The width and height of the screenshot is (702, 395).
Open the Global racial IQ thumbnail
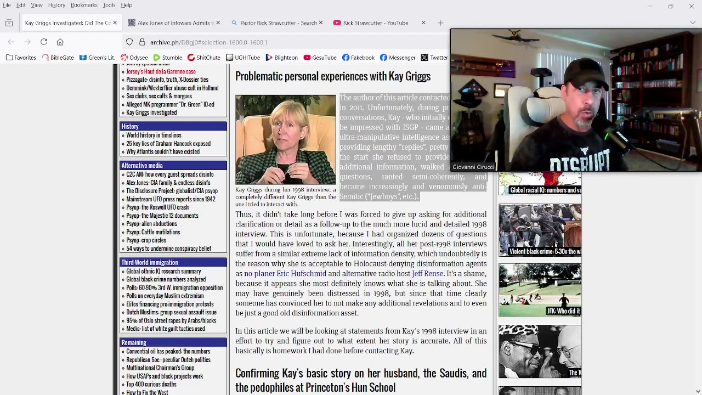[x=540, y=184]
